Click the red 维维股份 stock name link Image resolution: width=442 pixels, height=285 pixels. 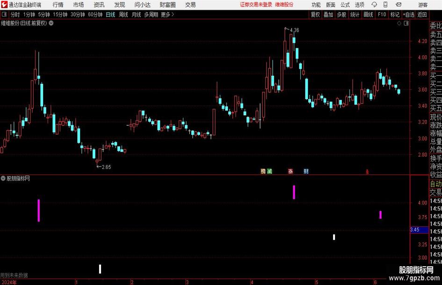(284, 5)
